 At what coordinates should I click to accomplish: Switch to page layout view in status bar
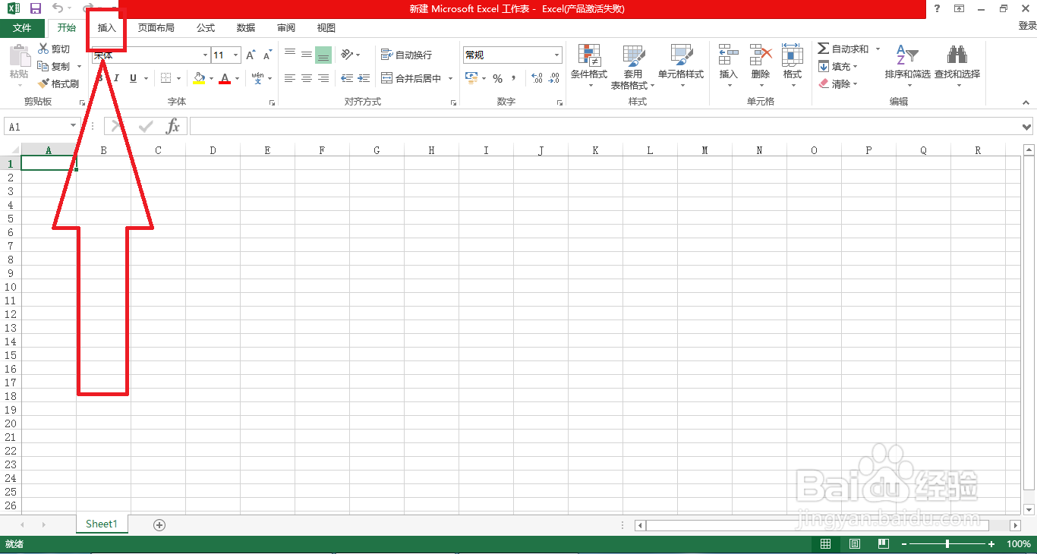[855, 543]
